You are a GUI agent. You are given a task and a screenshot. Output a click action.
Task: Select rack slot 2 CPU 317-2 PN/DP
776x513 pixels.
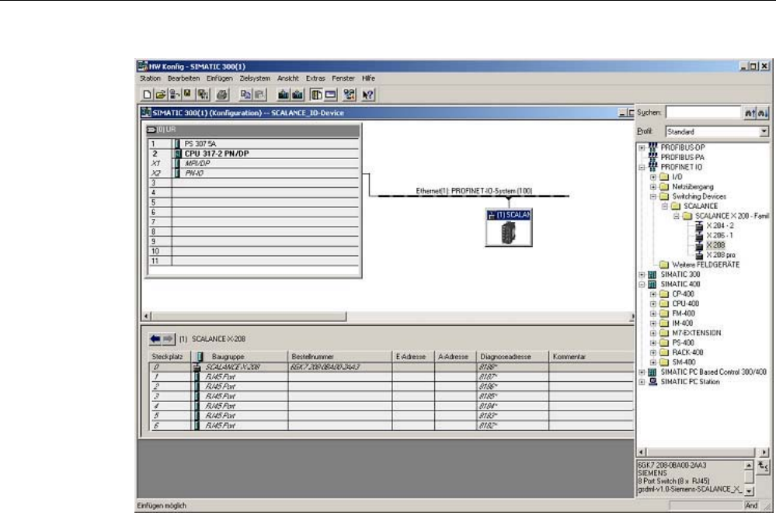tap(253, 154)
